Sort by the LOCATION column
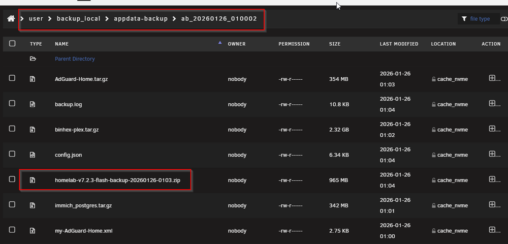 [x=443, y=44]
